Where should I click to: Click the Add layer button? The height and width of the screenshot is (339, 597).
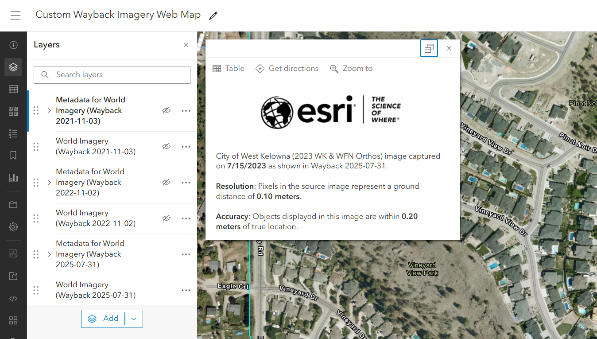[x=103, y=319]
